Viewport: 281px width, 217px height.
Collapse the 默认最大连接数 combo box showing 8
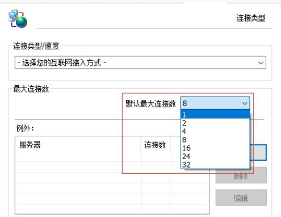tap(215, 103)
